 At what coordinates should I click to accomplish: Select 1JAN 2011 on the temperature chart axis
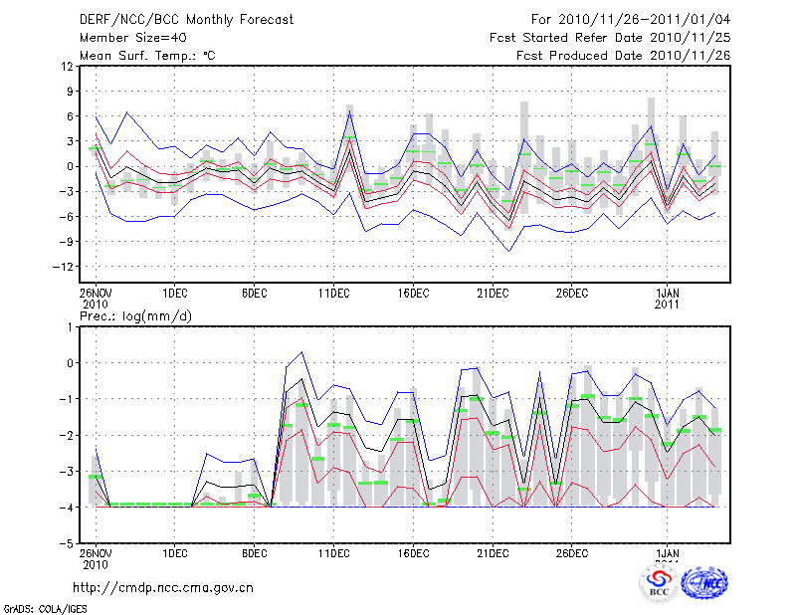pos(668,299)
